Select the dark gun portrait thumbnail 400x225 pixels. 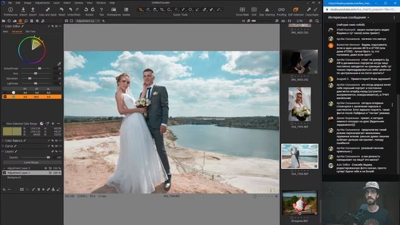(300, 62)
